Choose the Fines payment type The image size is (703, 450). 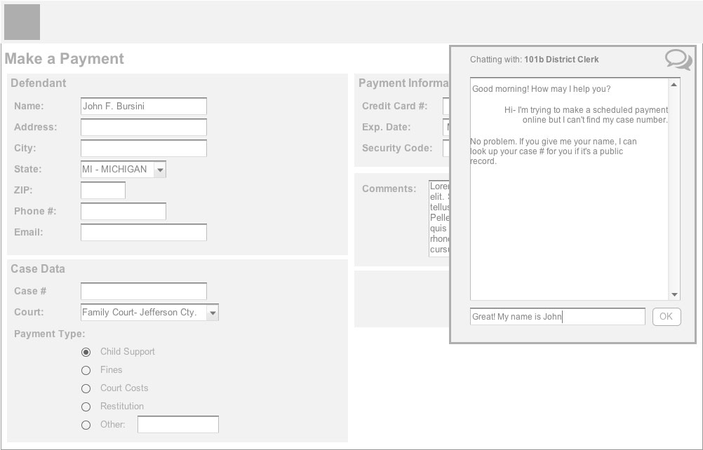(86, 370)
